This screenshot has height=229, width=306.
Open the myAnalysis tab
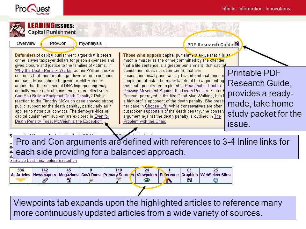(90, 44)
